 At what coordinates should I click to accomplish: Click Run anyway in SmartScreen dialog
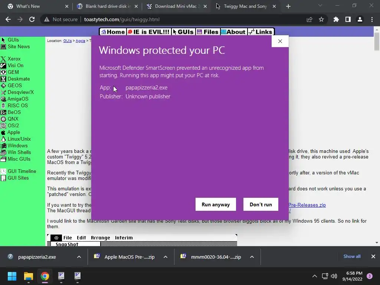pyautogui.click(x=216, y=204)
